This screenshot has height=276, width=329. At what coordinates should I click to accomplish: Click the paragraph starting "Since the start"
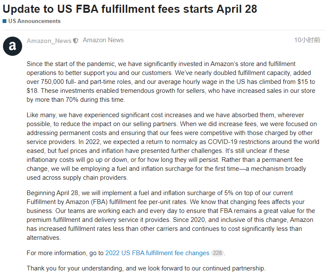[171, 82]
